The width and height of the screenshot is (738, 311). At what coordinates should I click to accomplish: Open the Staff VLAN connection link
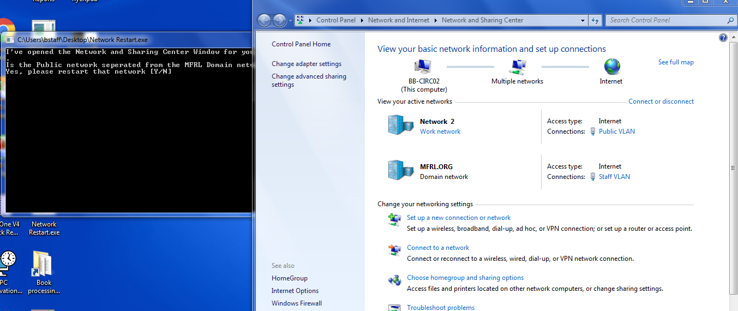pos(614,177)
